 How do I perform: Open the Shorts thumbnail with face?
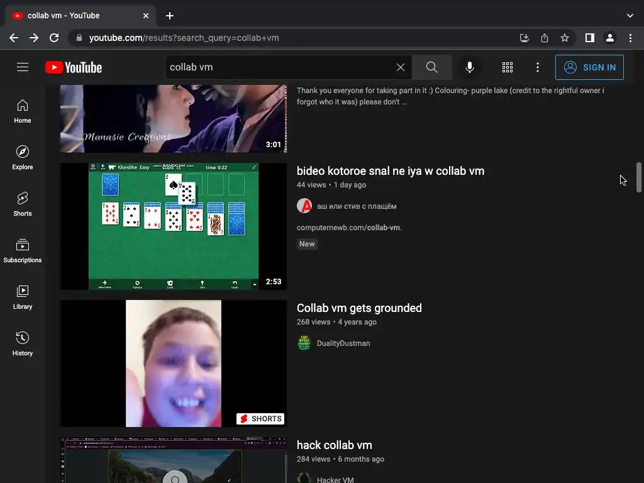coord(174,364)
